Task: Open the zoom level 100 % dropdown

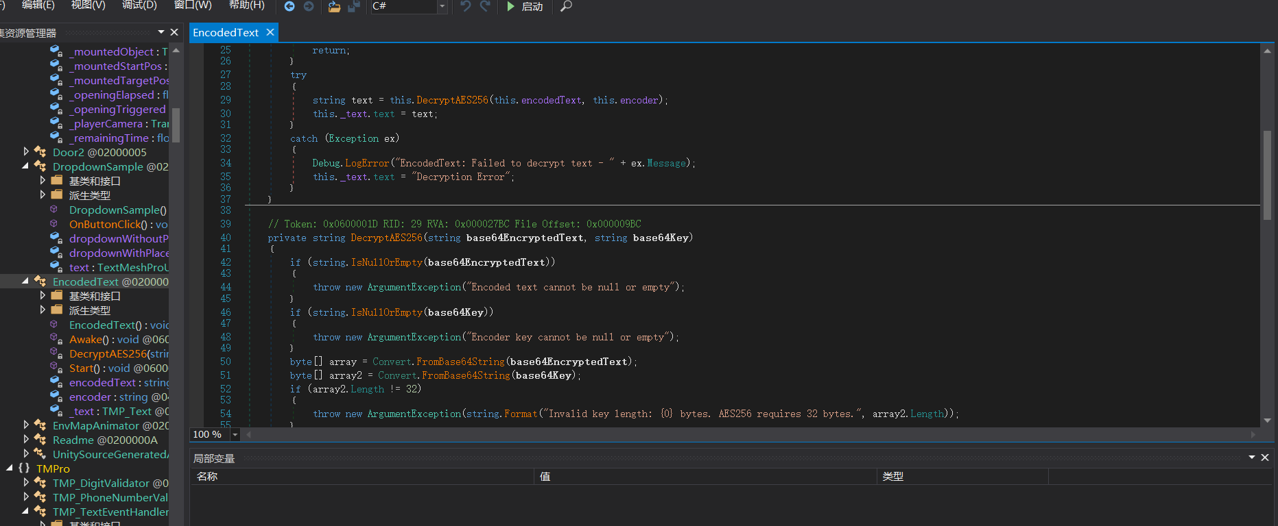Action: tap(235, 434)
